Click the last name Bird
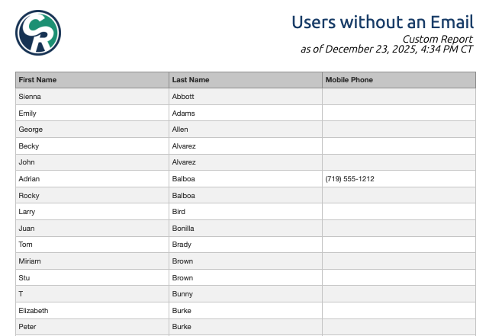The image size is (489, 336). pos(179,212)
